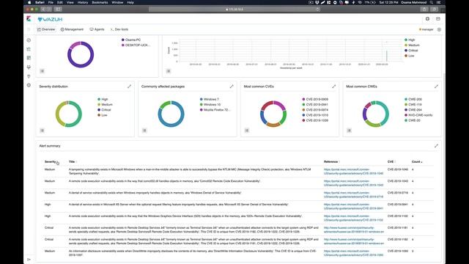Sort the table by Title column

(72, 162)
